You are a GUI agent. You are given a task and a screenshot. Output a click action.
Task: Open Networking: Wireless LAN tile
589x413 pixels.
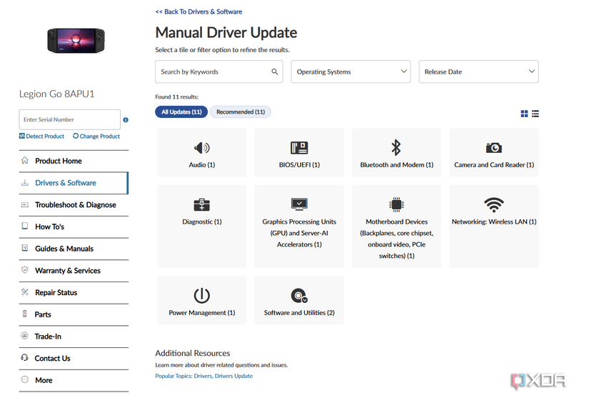(x=494, y=227)
